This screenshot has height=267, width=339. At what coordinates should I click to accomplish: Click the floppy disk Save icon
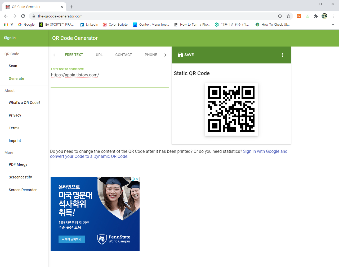click(180, 55)
